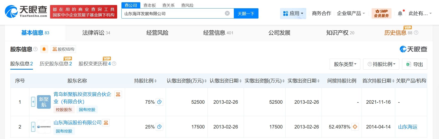Click help icon next to 股东信息 heading

tap(35, 49)
